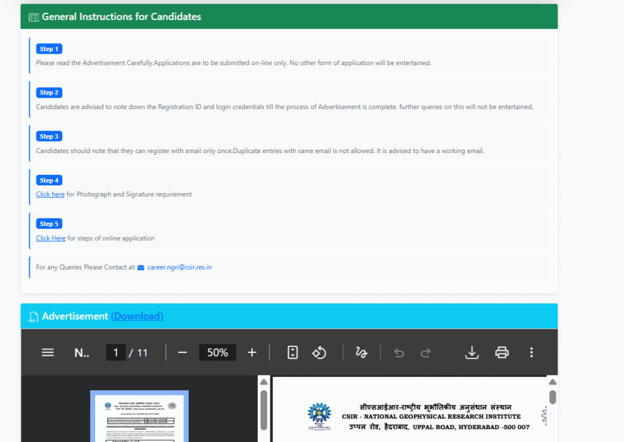Image resolution: width=624 pixels, height=442 pixels.
Task: Click the PDF page vertical scrollbar
Action: 552,397
